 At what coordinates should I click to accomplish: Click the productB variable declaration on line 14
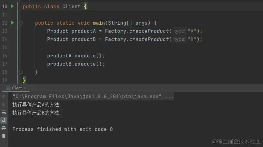[83, 39]
